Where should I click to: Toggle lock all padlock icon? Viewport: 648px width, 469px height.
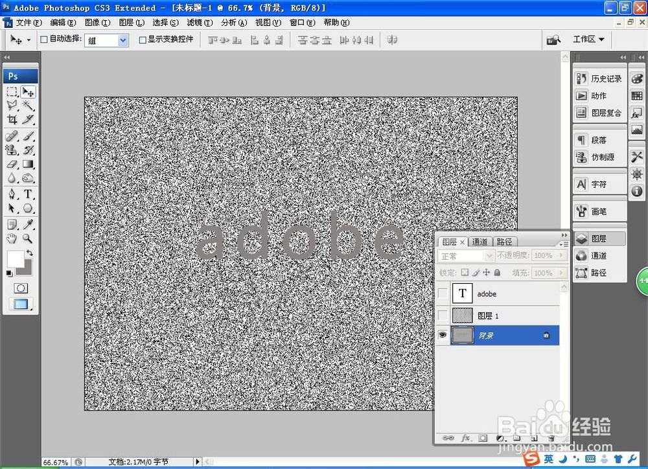[497, 272]
